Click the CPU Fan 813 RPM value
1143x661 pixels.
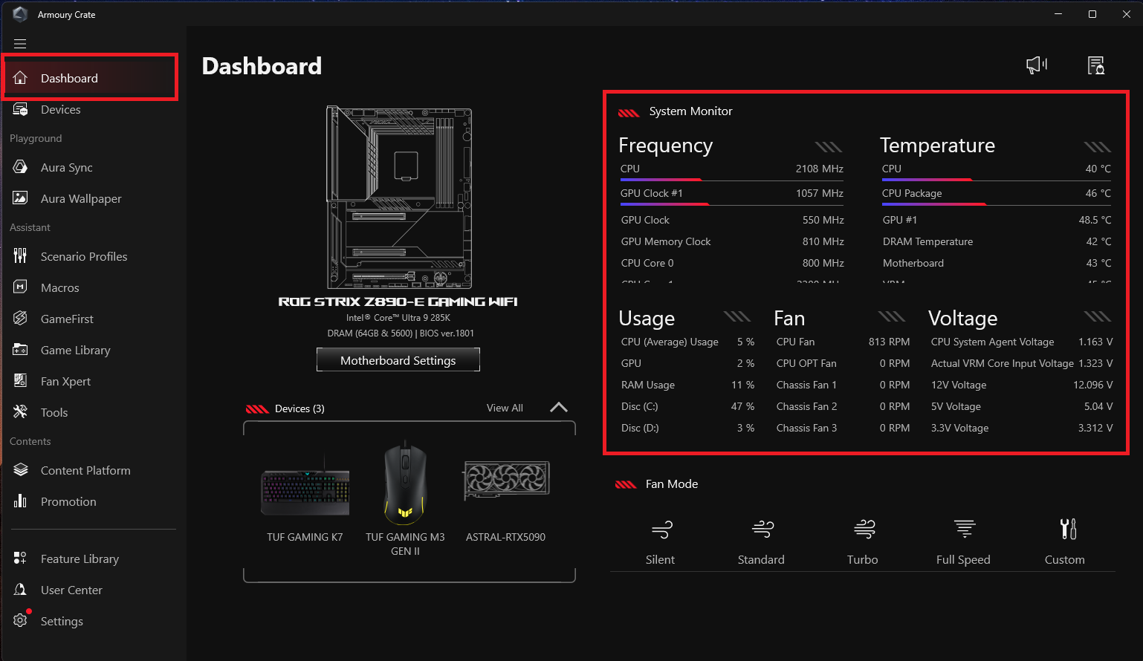pos(889,342)
